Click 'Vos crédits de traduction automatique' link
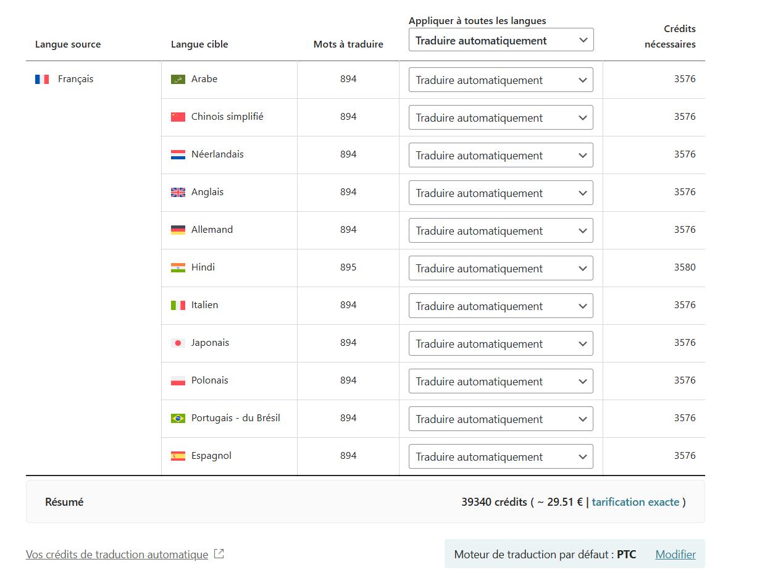Viewport: 778px width, 570px height. pyautogui.click(x=117, y=555)
